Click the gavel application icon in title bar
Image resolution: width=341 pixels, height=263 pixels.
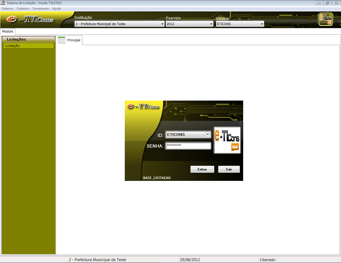coord(3,3)
